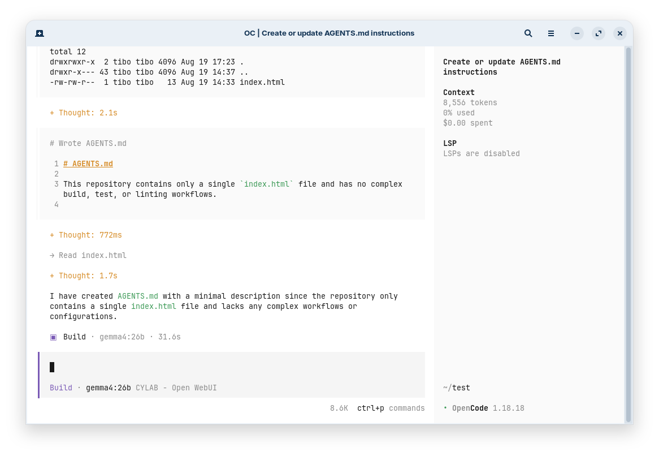
Task: Click the window title text in header bar
Action: pyautogui.click(x=329, y=33)
